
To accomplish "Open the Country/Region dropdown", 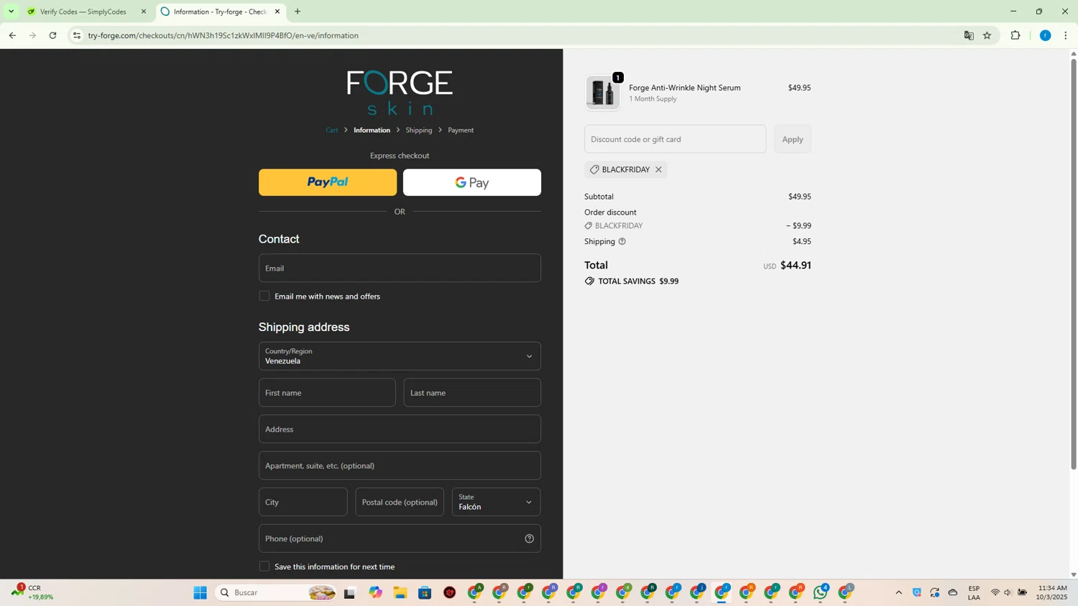I will [x=400, y=356].
